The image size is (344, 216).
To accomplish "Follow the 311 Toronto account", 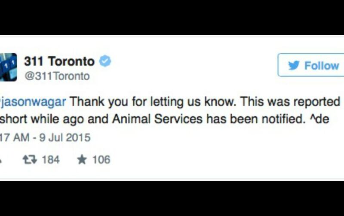I will point(311,65).
